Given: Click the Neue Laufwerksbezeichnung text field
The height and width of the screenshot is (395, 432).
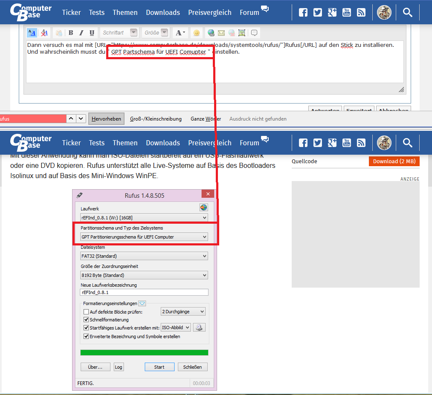Looking at the screenshot, I should tap(144, 292).
